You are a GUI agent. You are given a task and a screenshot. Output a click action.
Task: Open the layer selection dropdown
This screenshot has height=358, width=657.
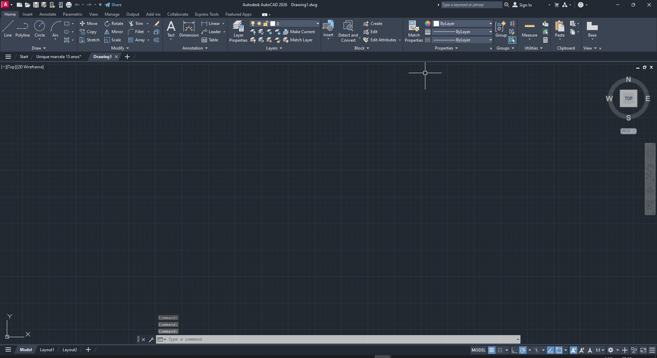pyautogui.click(x=317, y=23)
